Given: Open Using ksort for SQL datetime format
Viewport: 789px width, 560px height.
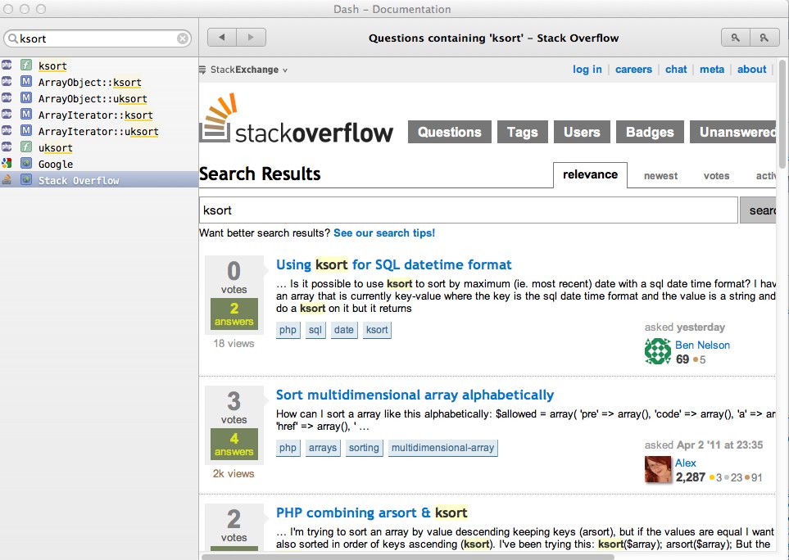Looking at the screenshot, I should pos(394,264).
